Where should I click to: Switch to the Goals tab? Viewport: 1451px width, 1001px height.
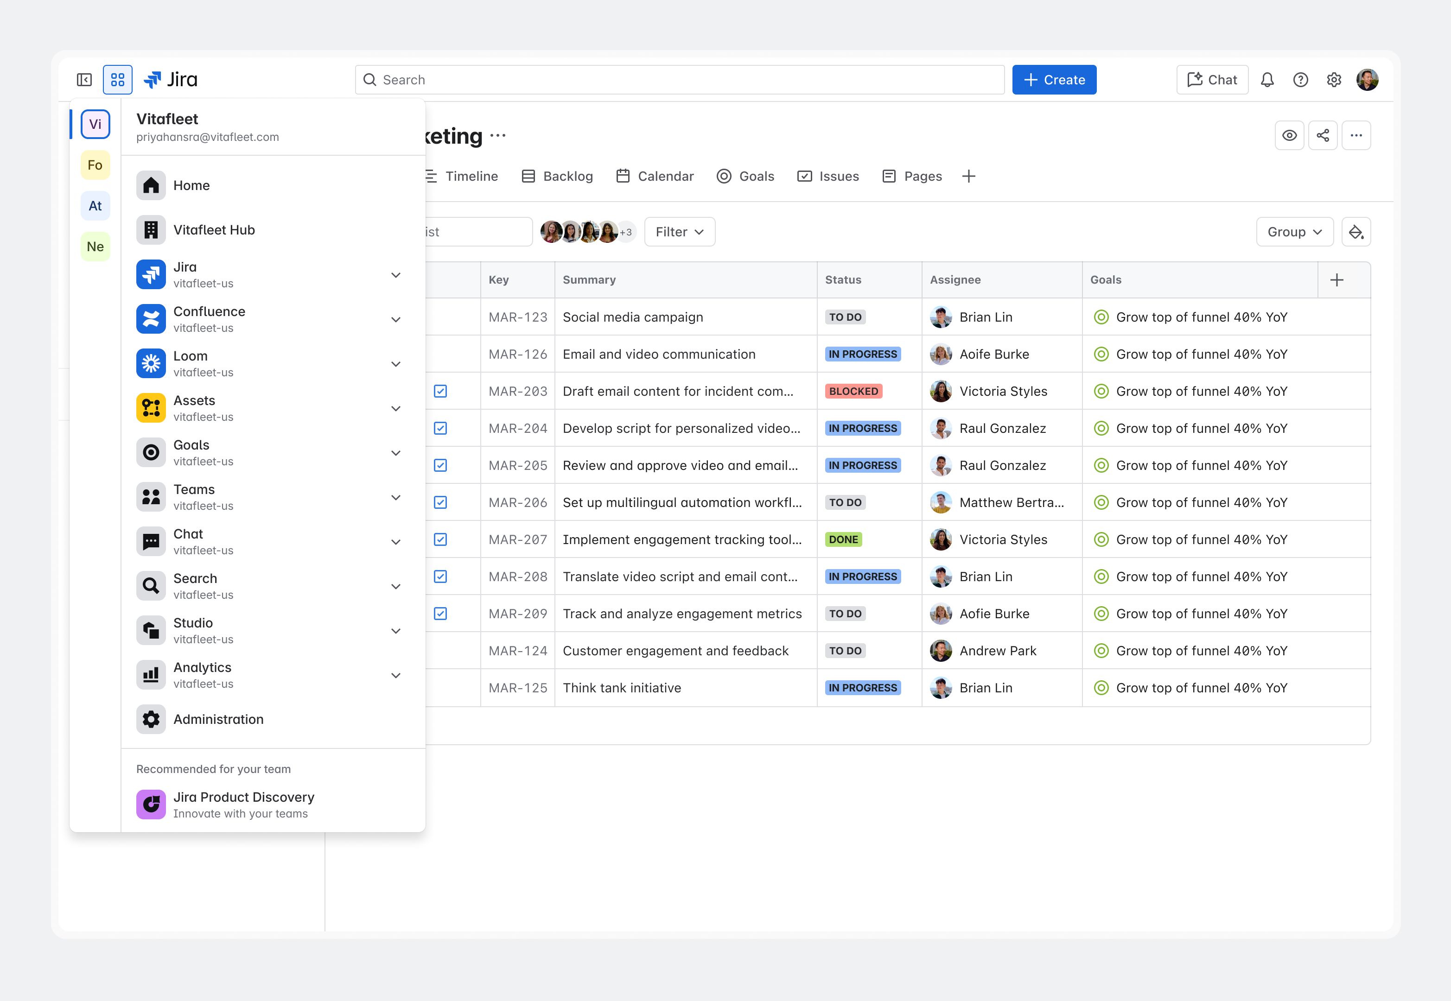(745, 176)
